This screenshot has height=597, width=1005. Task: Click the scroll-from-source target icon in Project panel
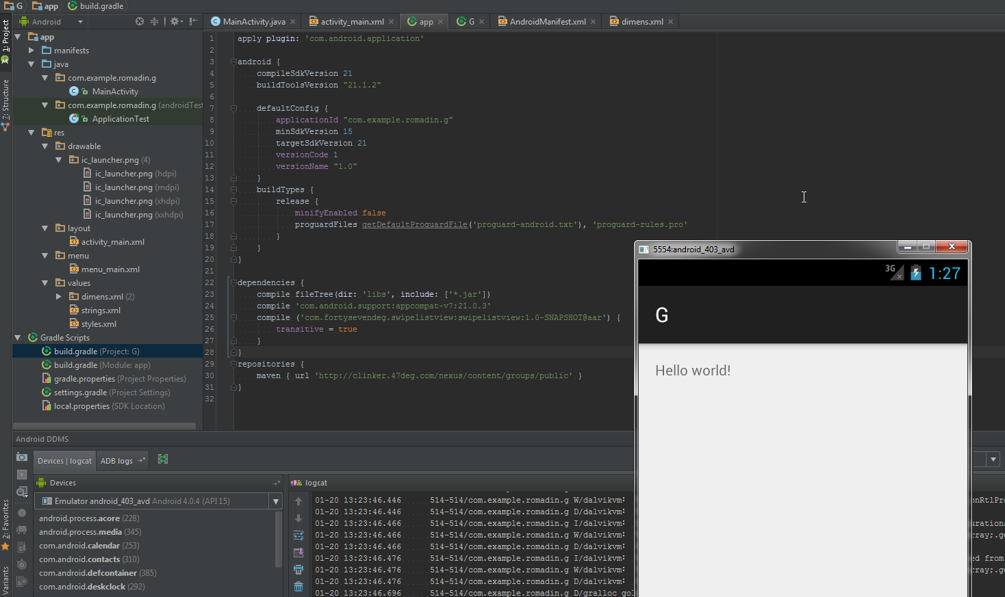pyautogui.click(x=140, y=21)
